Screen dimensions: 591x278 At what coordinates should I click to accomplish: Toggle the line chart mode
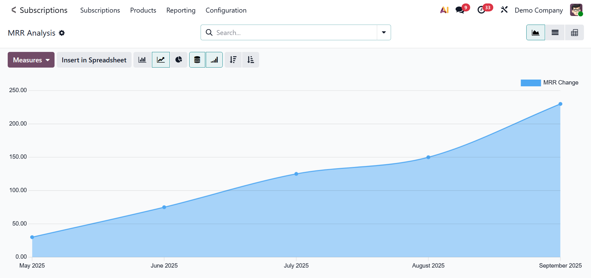coord(161,60)
